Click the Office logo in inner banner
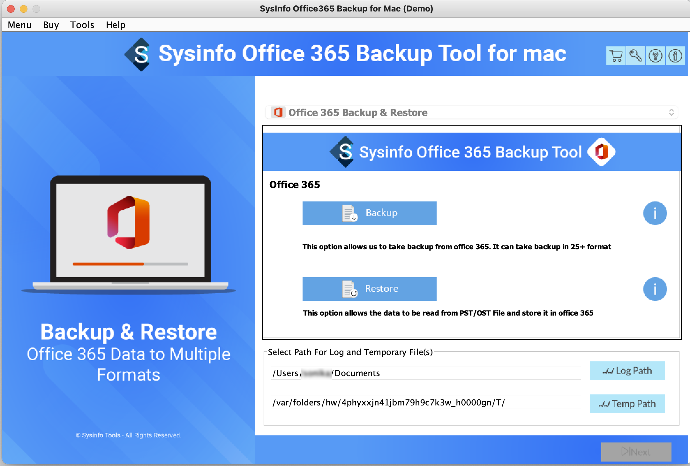This screenshot has width=690, height=466. [601, 152]
